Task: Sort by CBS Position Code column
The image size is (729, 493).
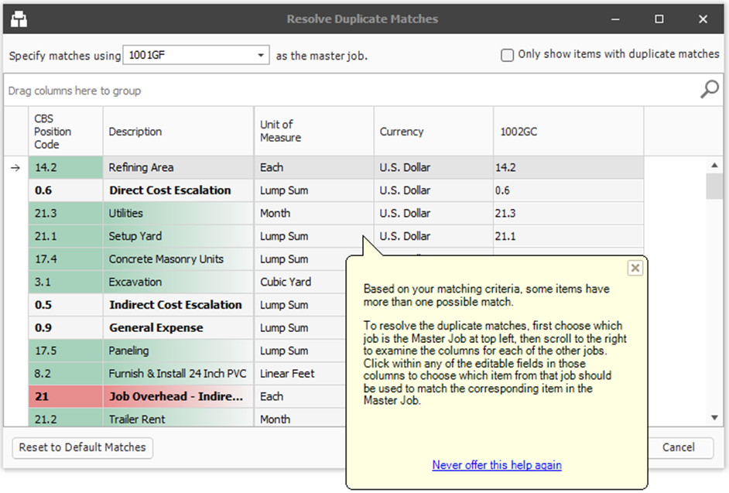Action: pos(53,132)
